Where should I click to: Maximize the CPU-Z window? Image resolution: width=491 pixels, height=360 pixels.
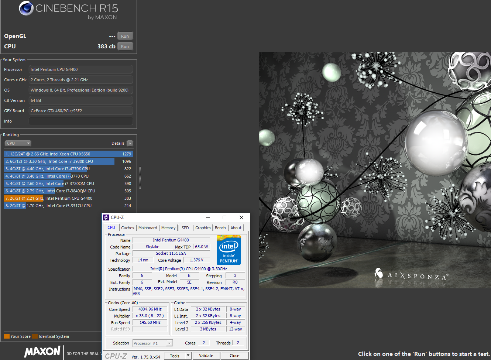coord(224,217)
